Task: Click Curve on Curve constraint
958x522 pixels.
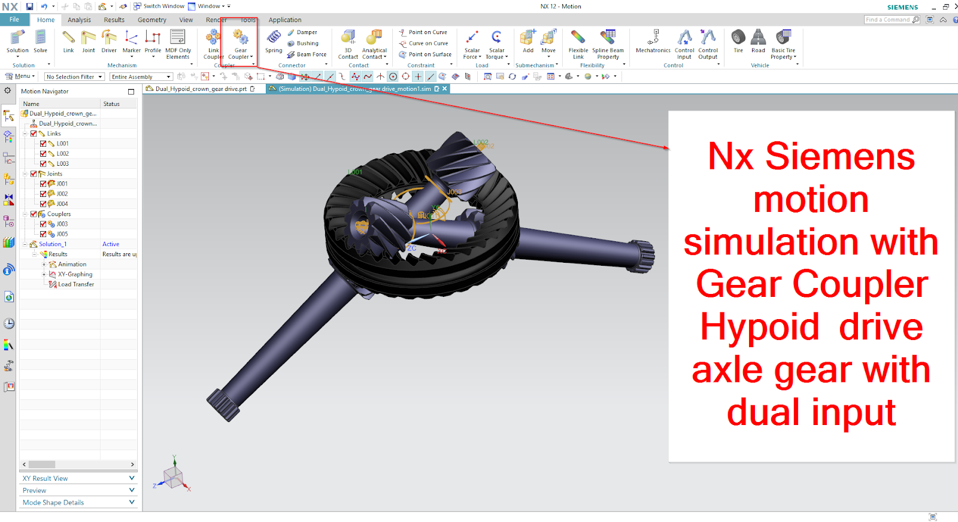Action: click(x=423, y=43)
